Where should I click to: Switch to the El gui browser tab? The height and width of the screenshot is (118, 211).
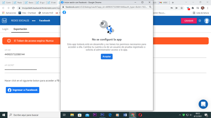pos(41,2)
